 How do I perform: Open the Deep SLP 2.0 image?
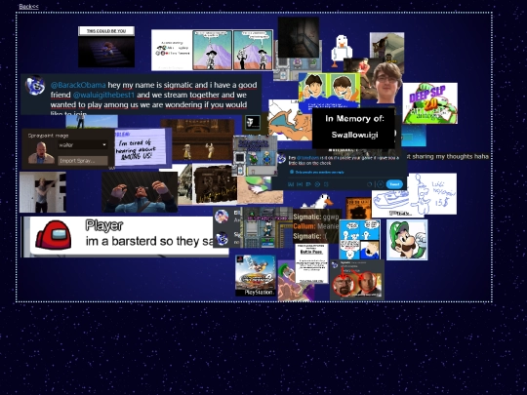point(429,103)
